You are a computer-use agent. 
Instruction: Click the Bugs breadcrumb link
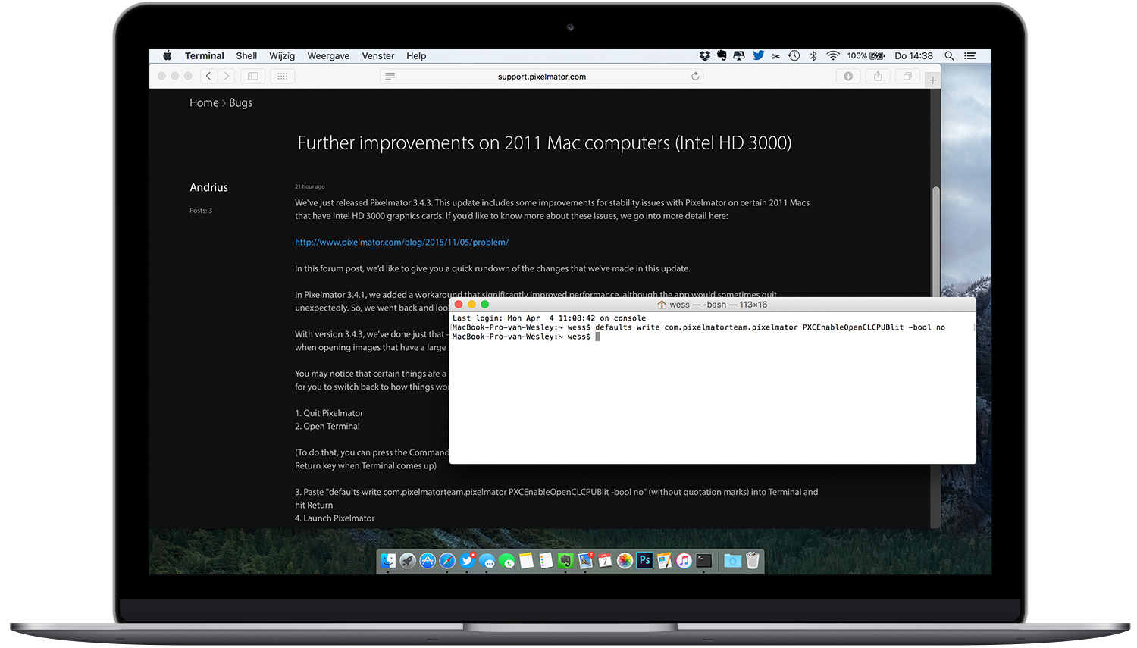[240, 102]
